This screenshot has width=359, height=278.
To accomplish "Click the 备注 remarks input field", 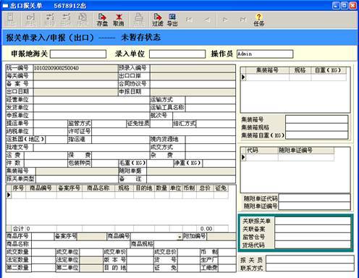I will click(191, 179).
